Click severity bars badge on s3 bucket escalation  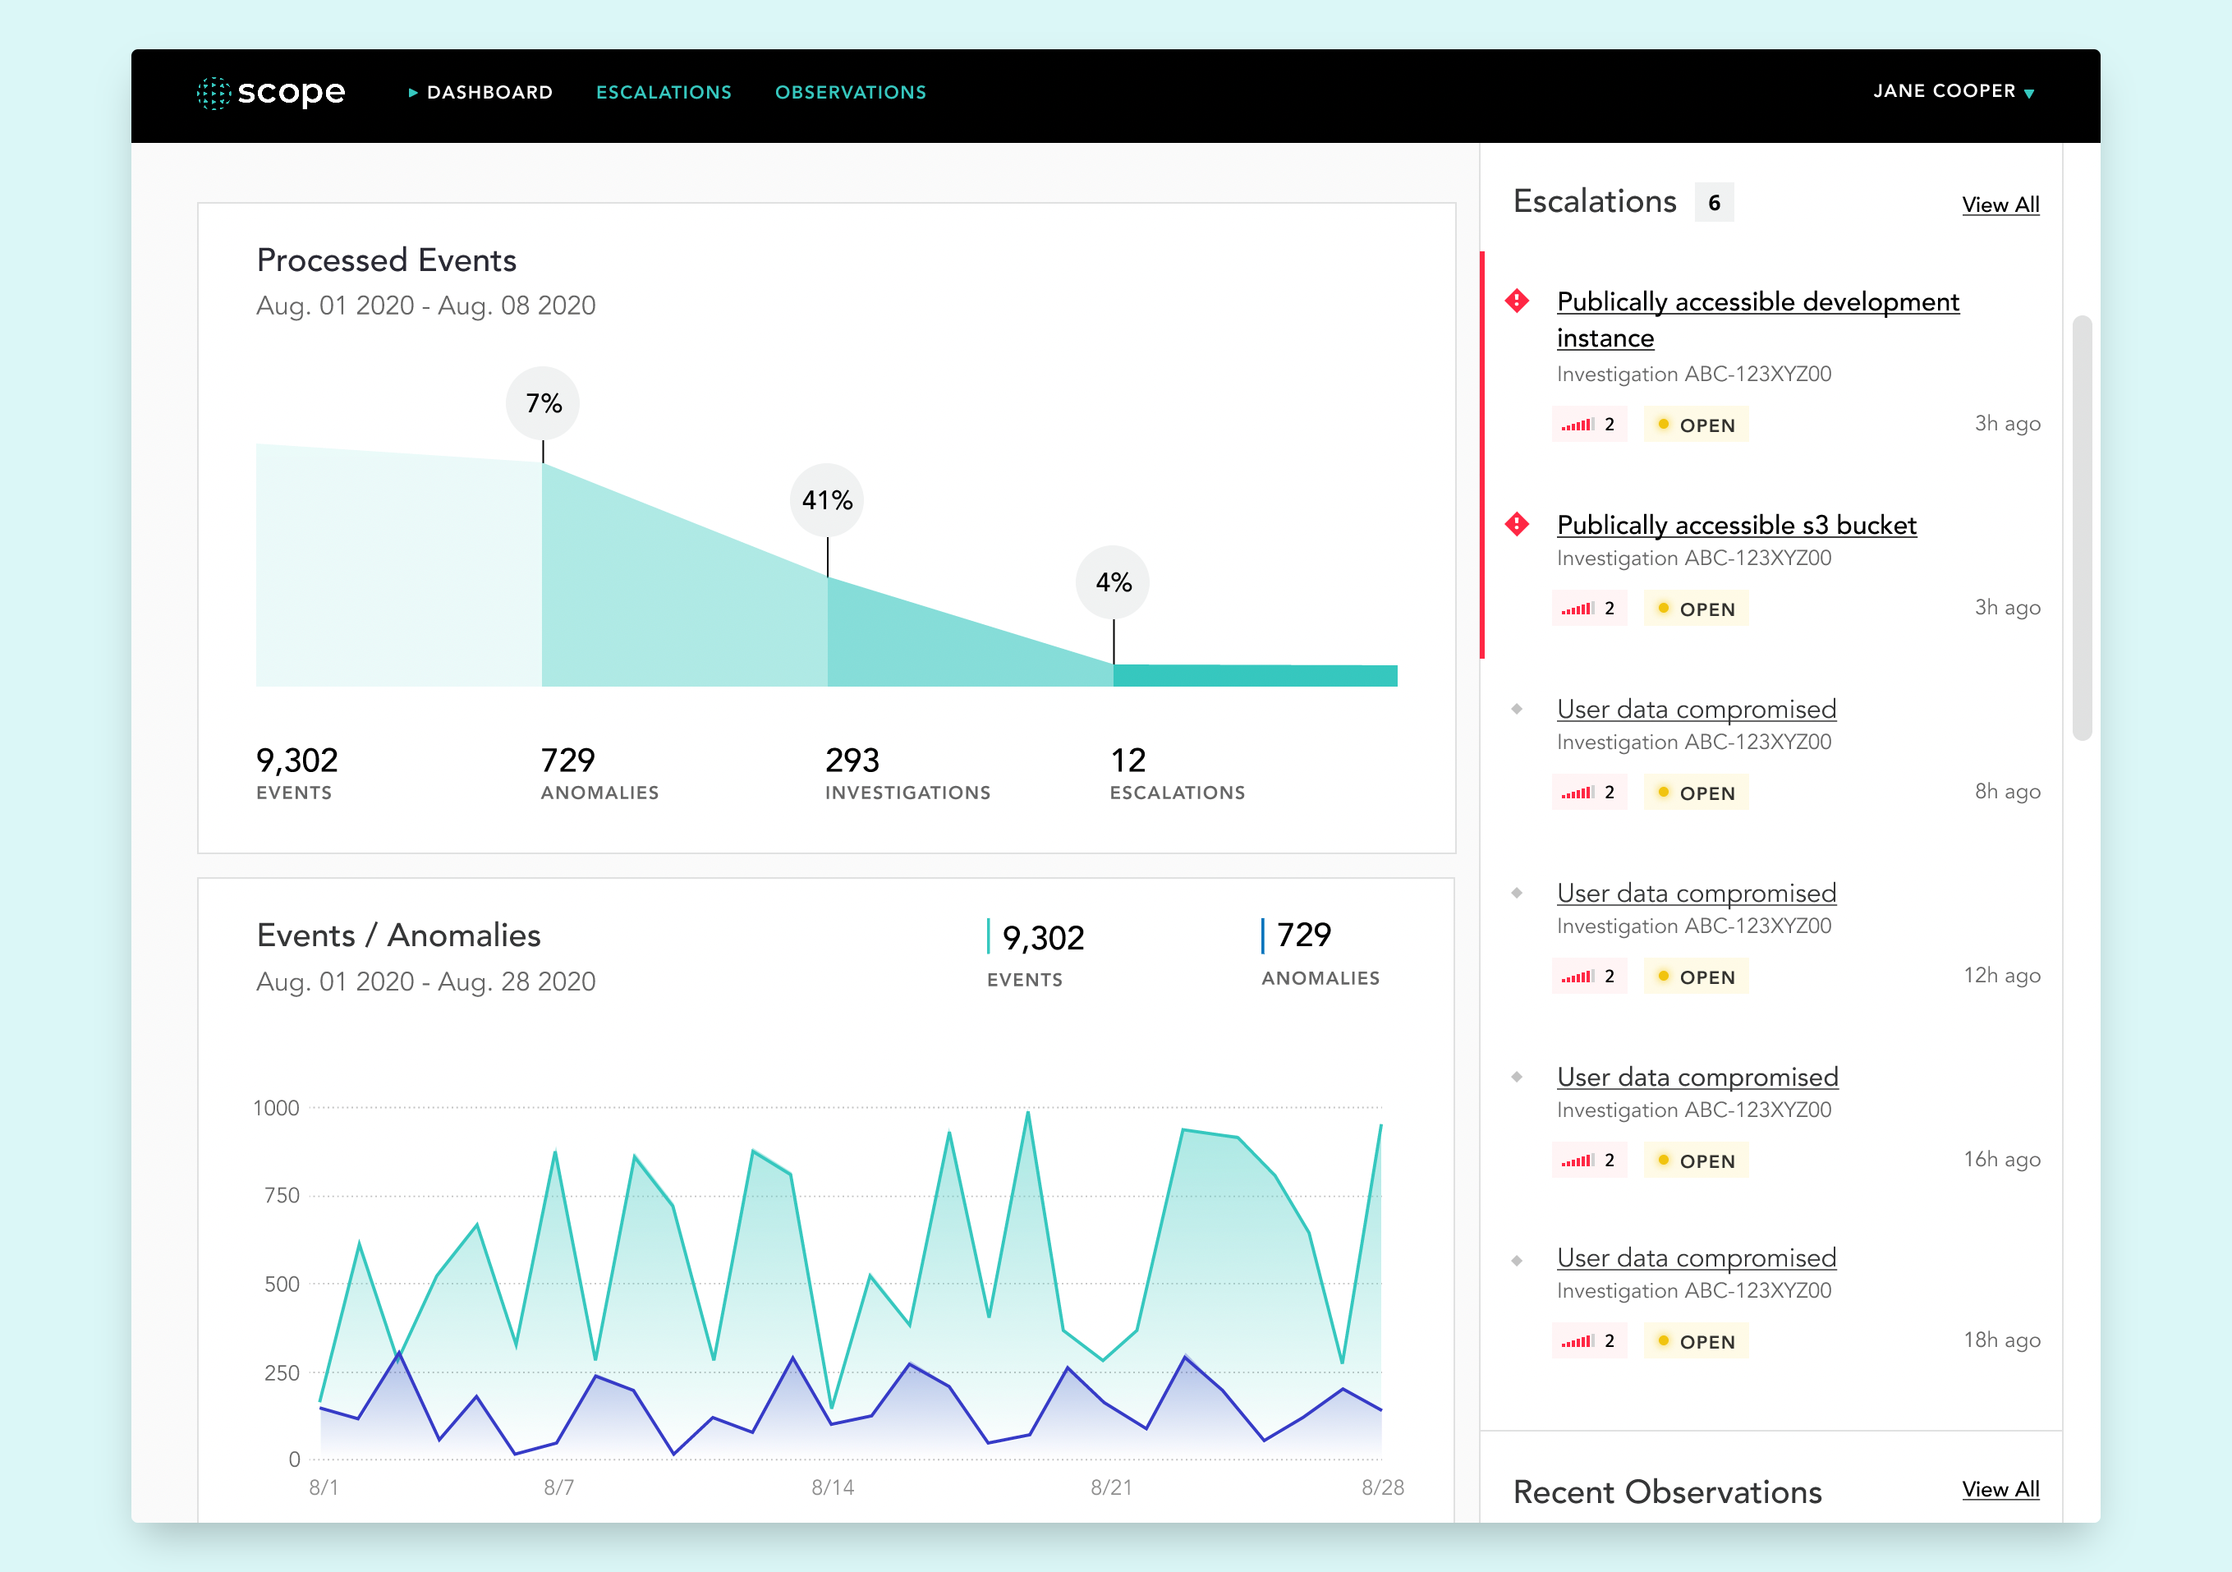pos(1588,609)
